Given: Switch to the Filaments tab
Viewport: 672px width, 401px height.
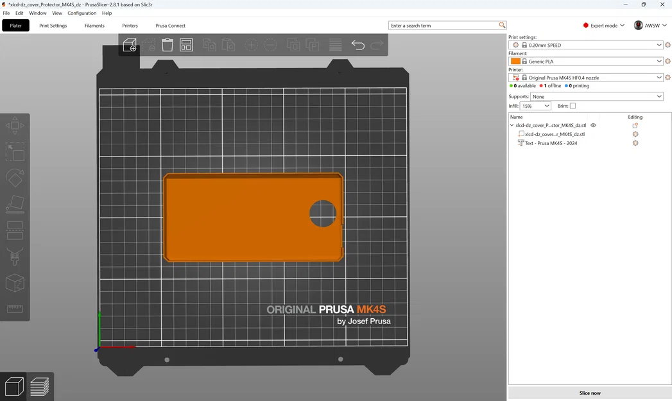Looking at the screenshot, I should coord(94,25).
